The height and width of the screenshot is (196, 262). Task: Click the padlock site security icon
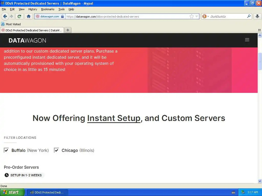click(62, 16)
